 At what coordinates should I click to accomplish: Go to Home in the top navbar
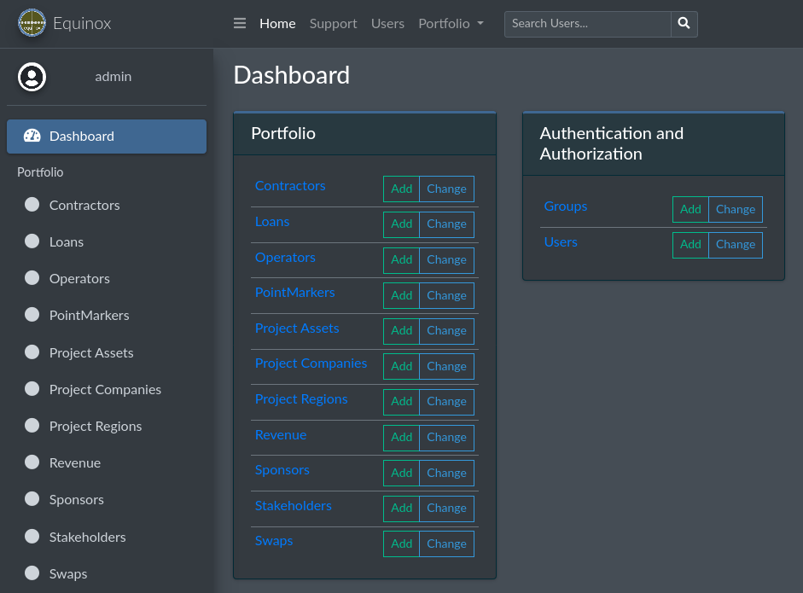tap(277, 24)
